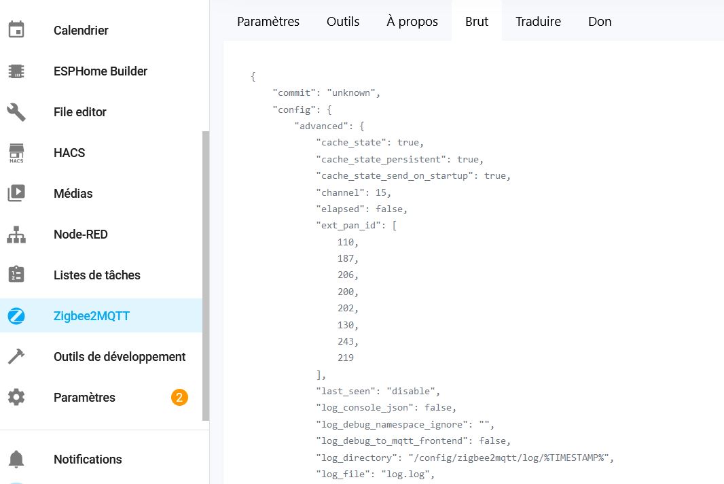
Task: Click the value 243 in ext_pan_id
Action: pos(348,341)
